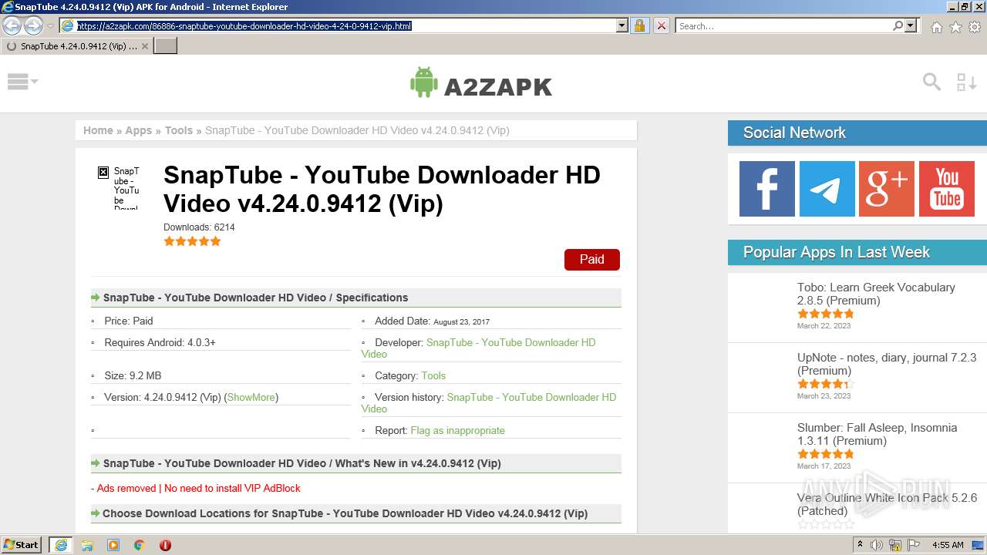Screen dimensions: 987x555
Task: Focus the browser Search box
Action: [783, 26]
